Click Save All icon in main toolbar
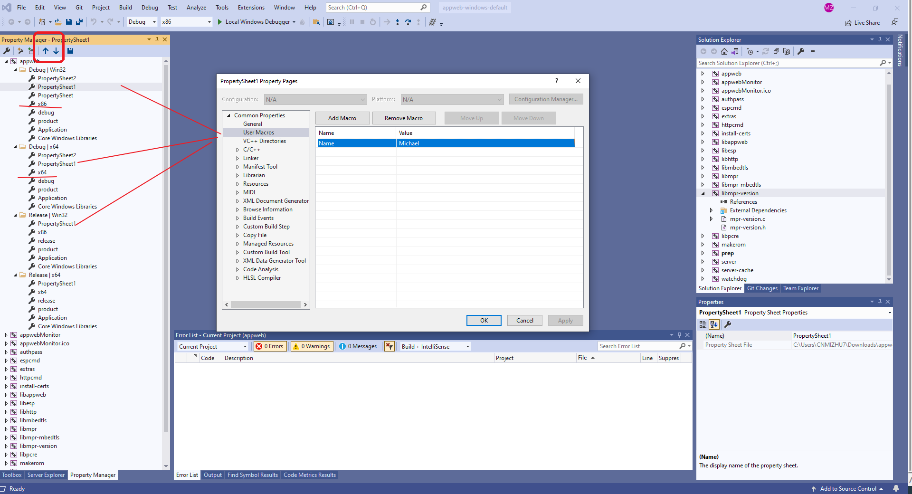This screenshot has width=912, height=494. click(79, 22)
